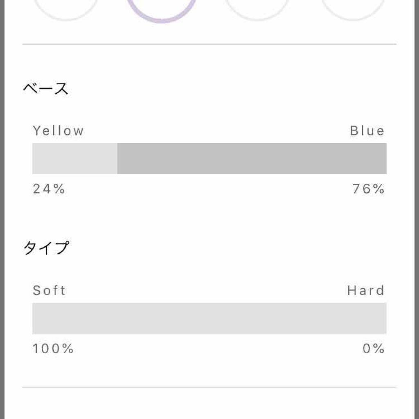Click the darker Blue segment of base bar
The width and height of the screenshot is (419, 419).
click(x=252, y=159)
